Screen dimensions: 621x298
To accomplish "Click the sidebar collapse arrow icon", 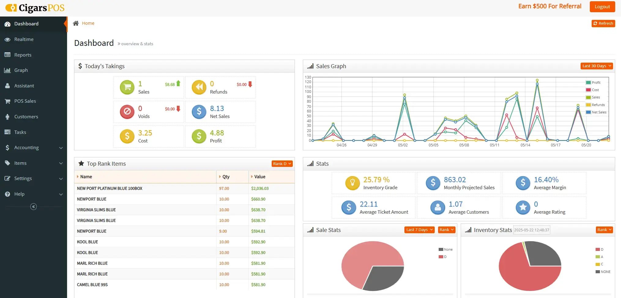I will tap(34, 207).
